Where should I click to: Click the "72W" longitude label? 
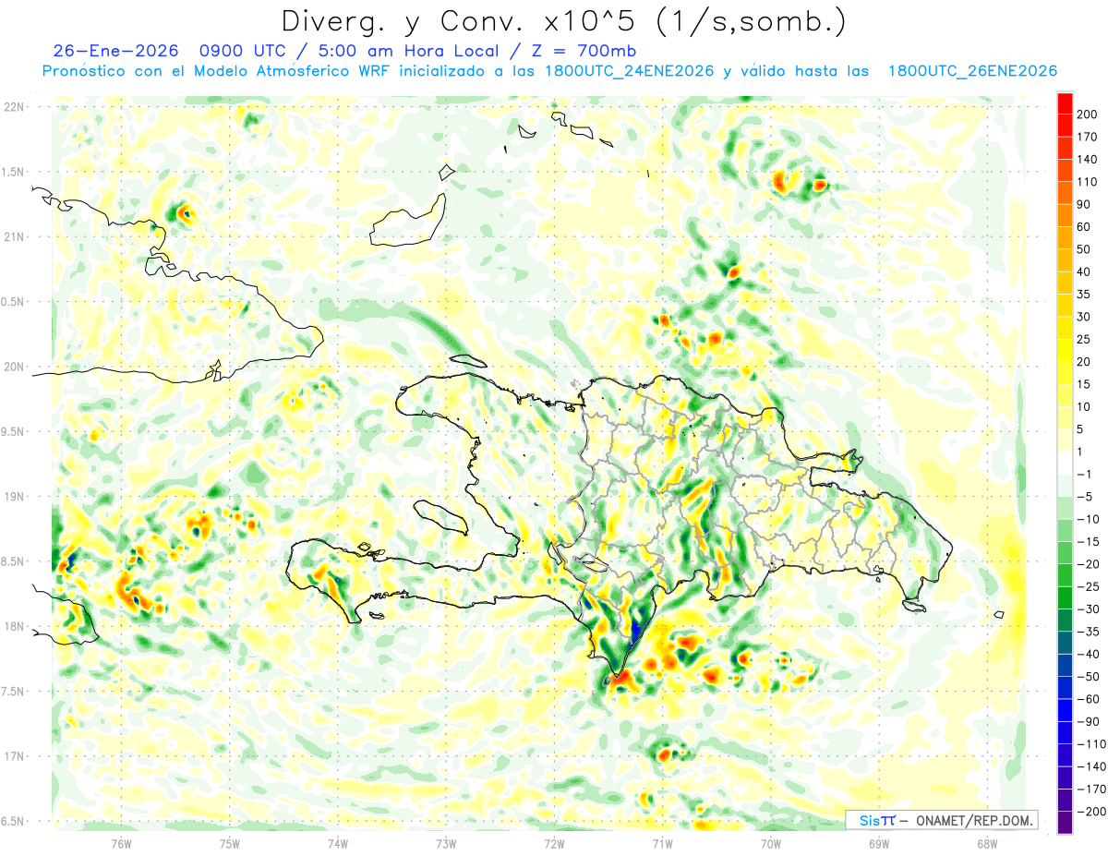554,843
